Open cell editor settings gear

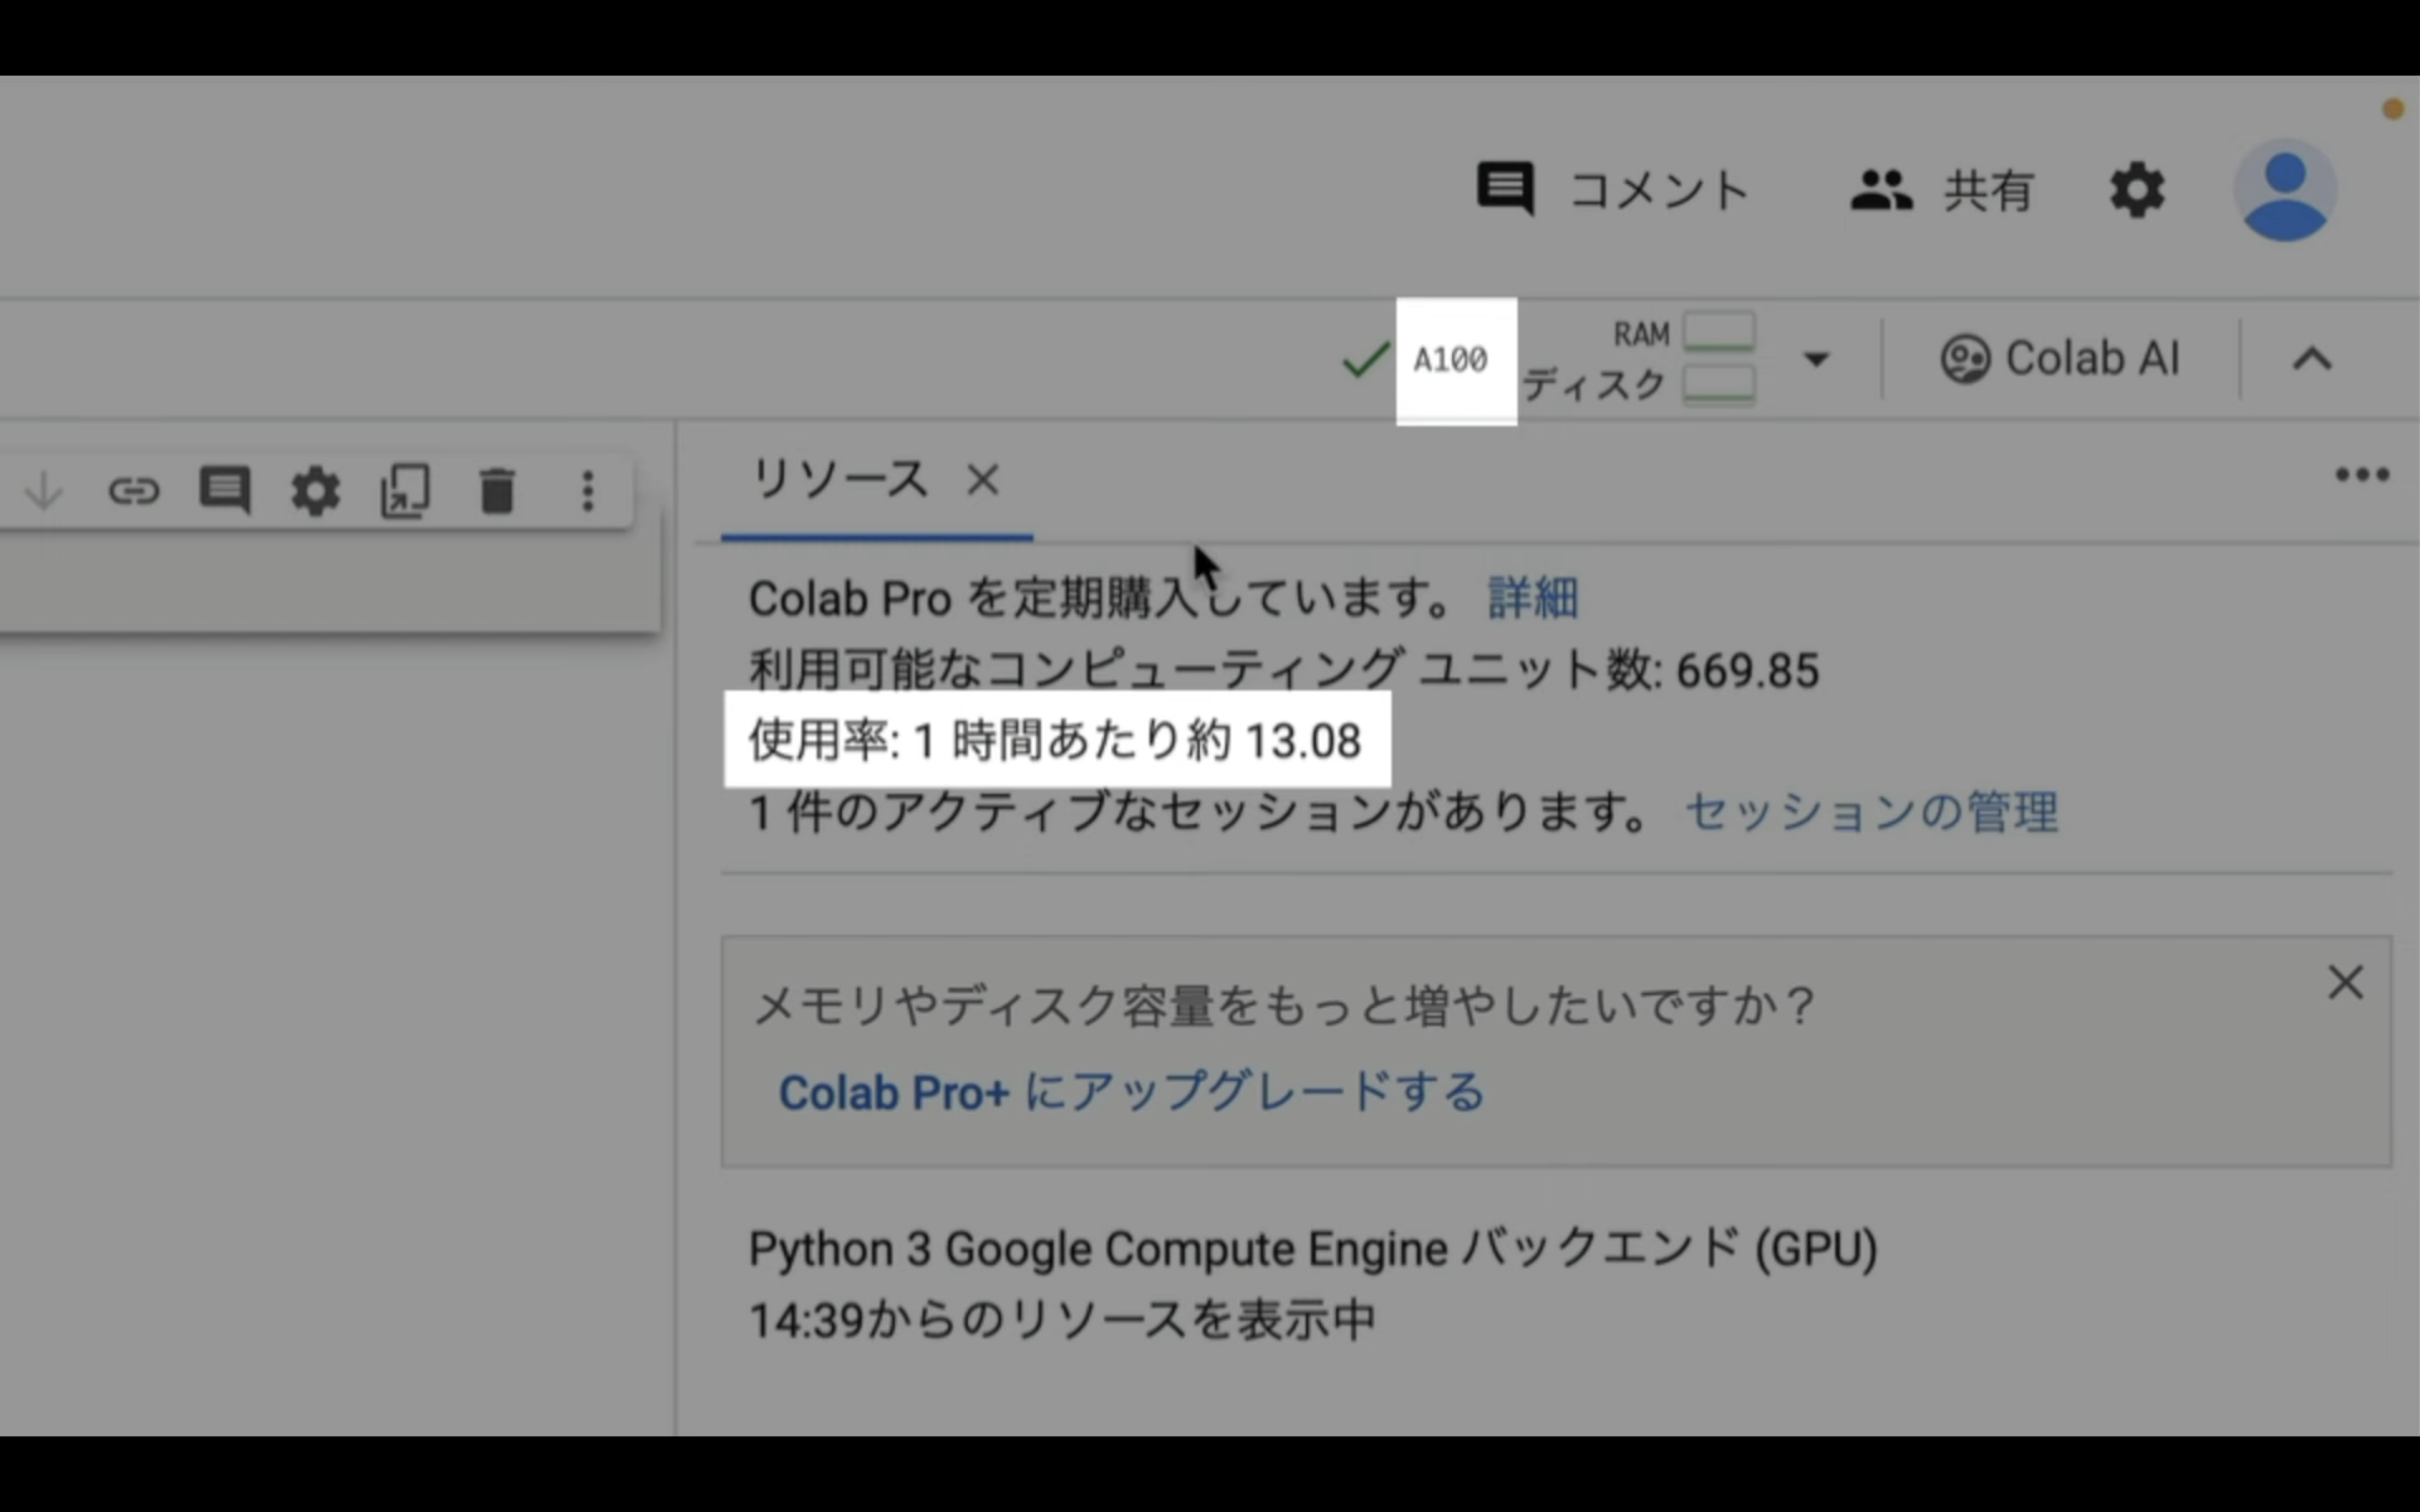pyautogui.click(x=315, y=490)
